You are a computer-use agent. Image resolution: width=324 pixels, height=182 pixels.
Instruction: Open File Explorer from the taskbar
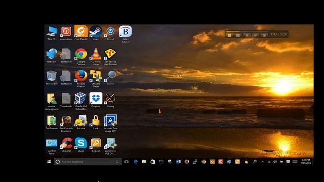pyautogui.click(x=144, y=162)
